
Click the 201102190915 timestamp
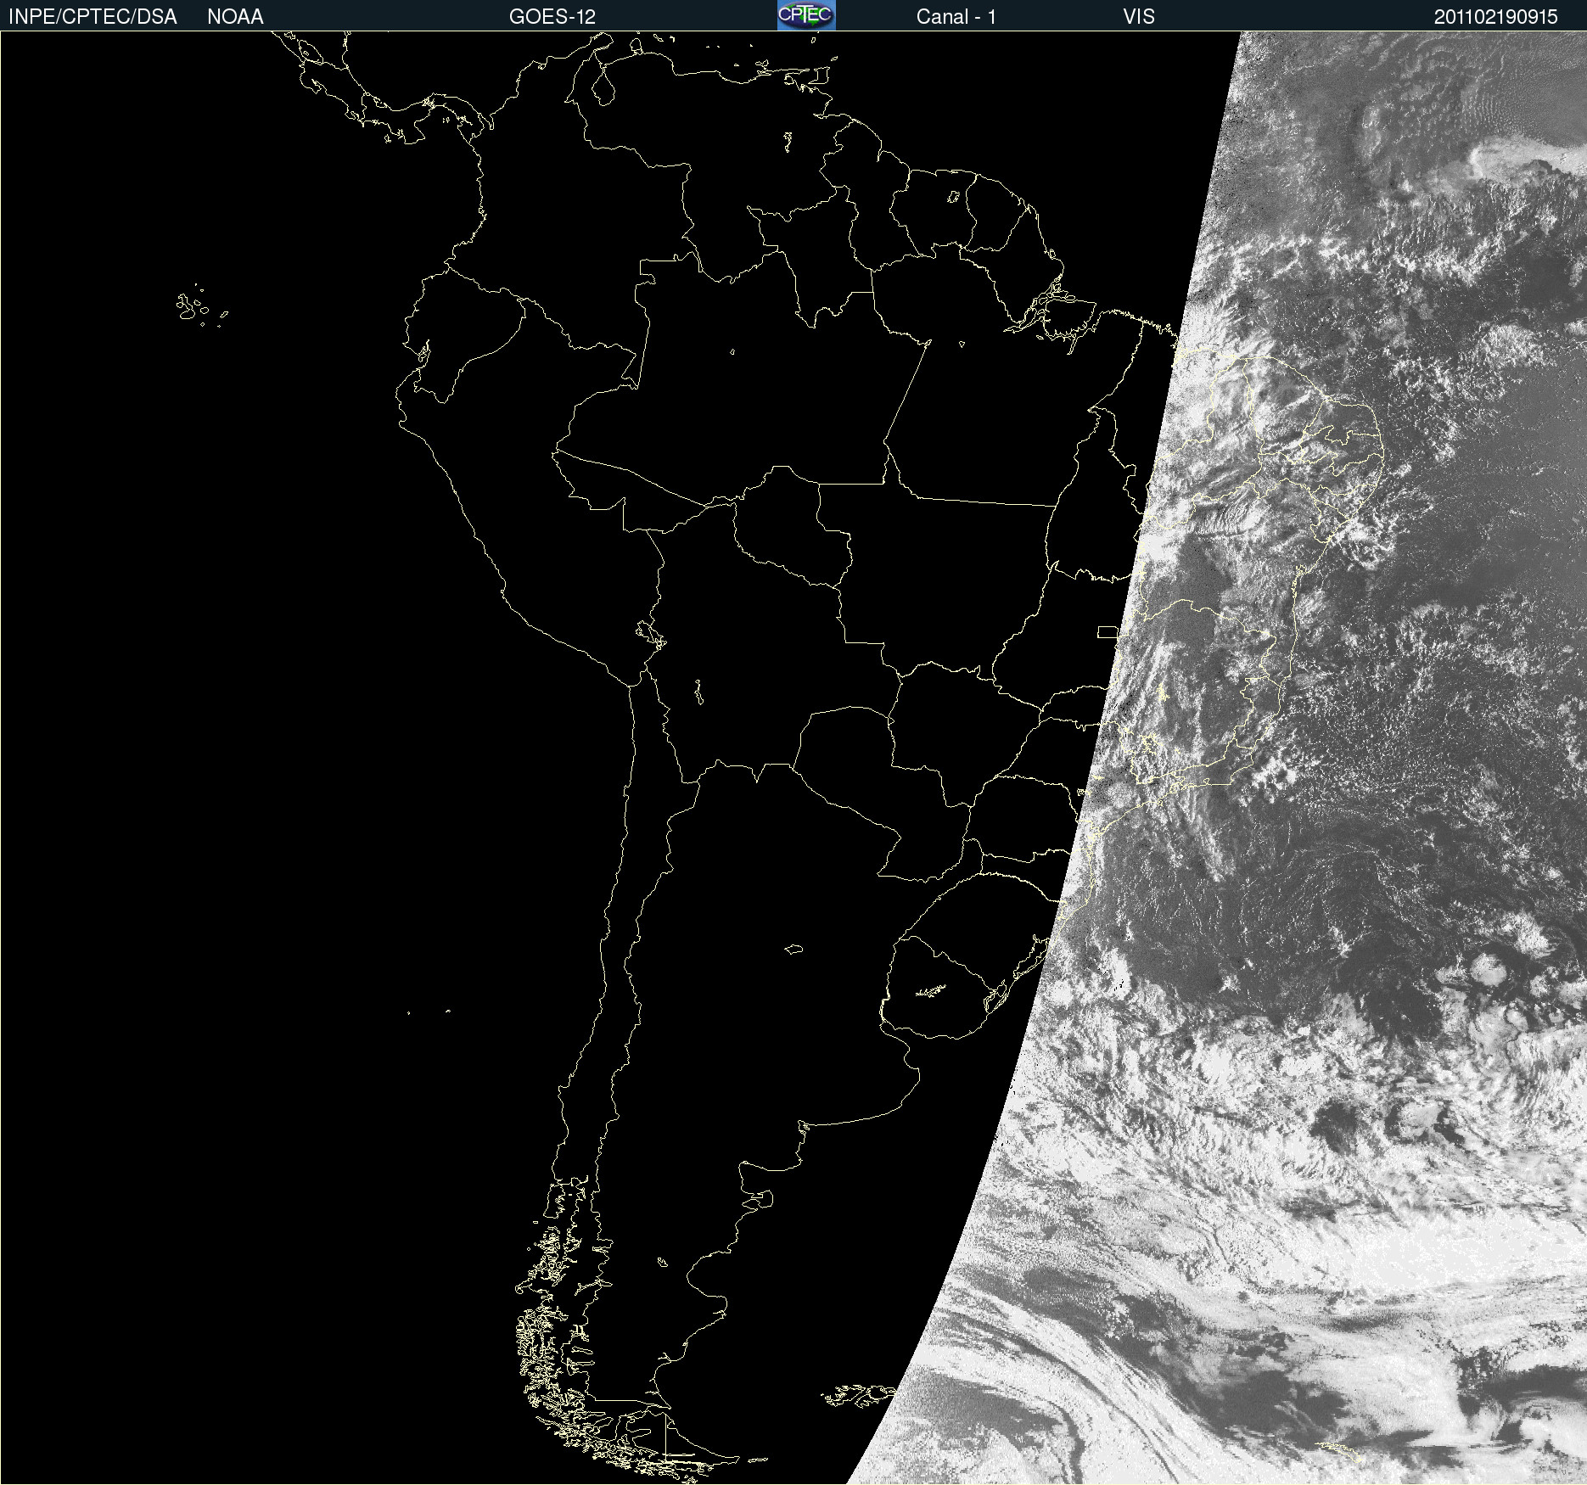tap(1496, 17)
